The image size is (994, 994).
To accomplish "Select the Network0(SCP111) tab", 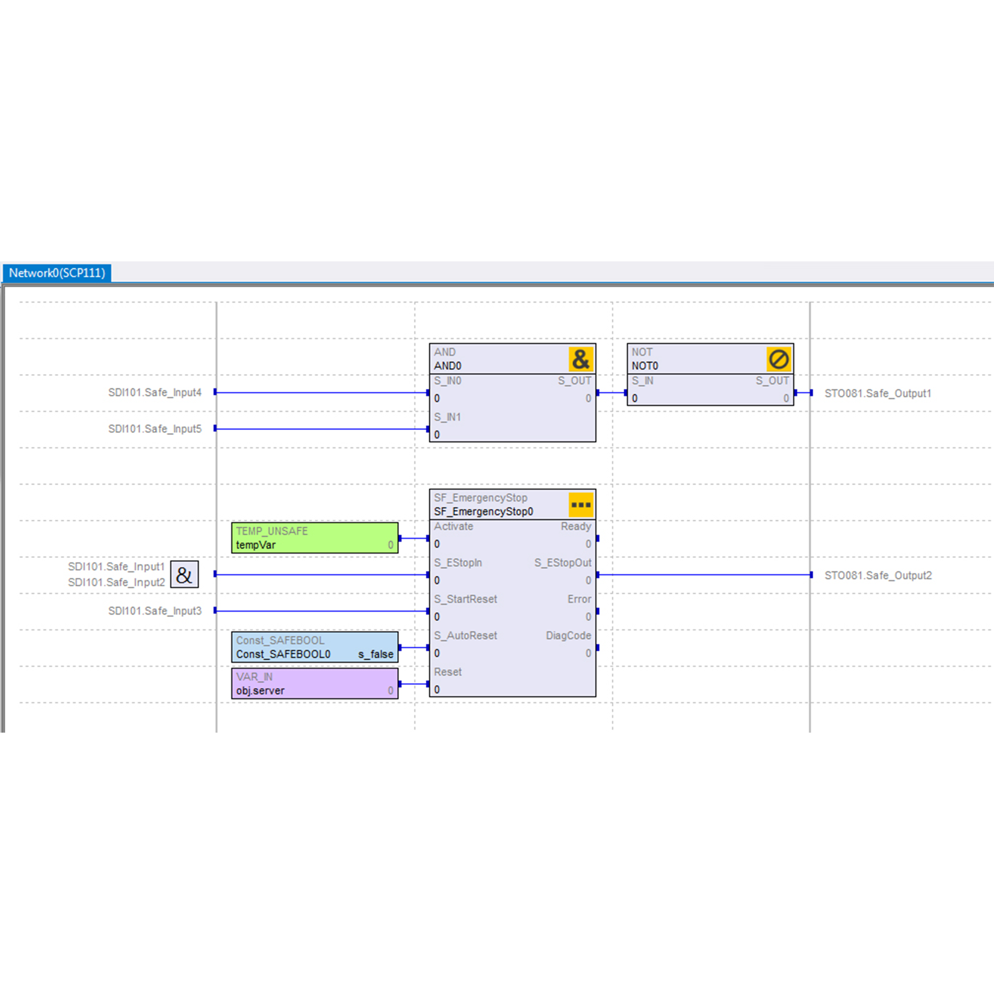I will pyautogui.click(x=57, y=273).
